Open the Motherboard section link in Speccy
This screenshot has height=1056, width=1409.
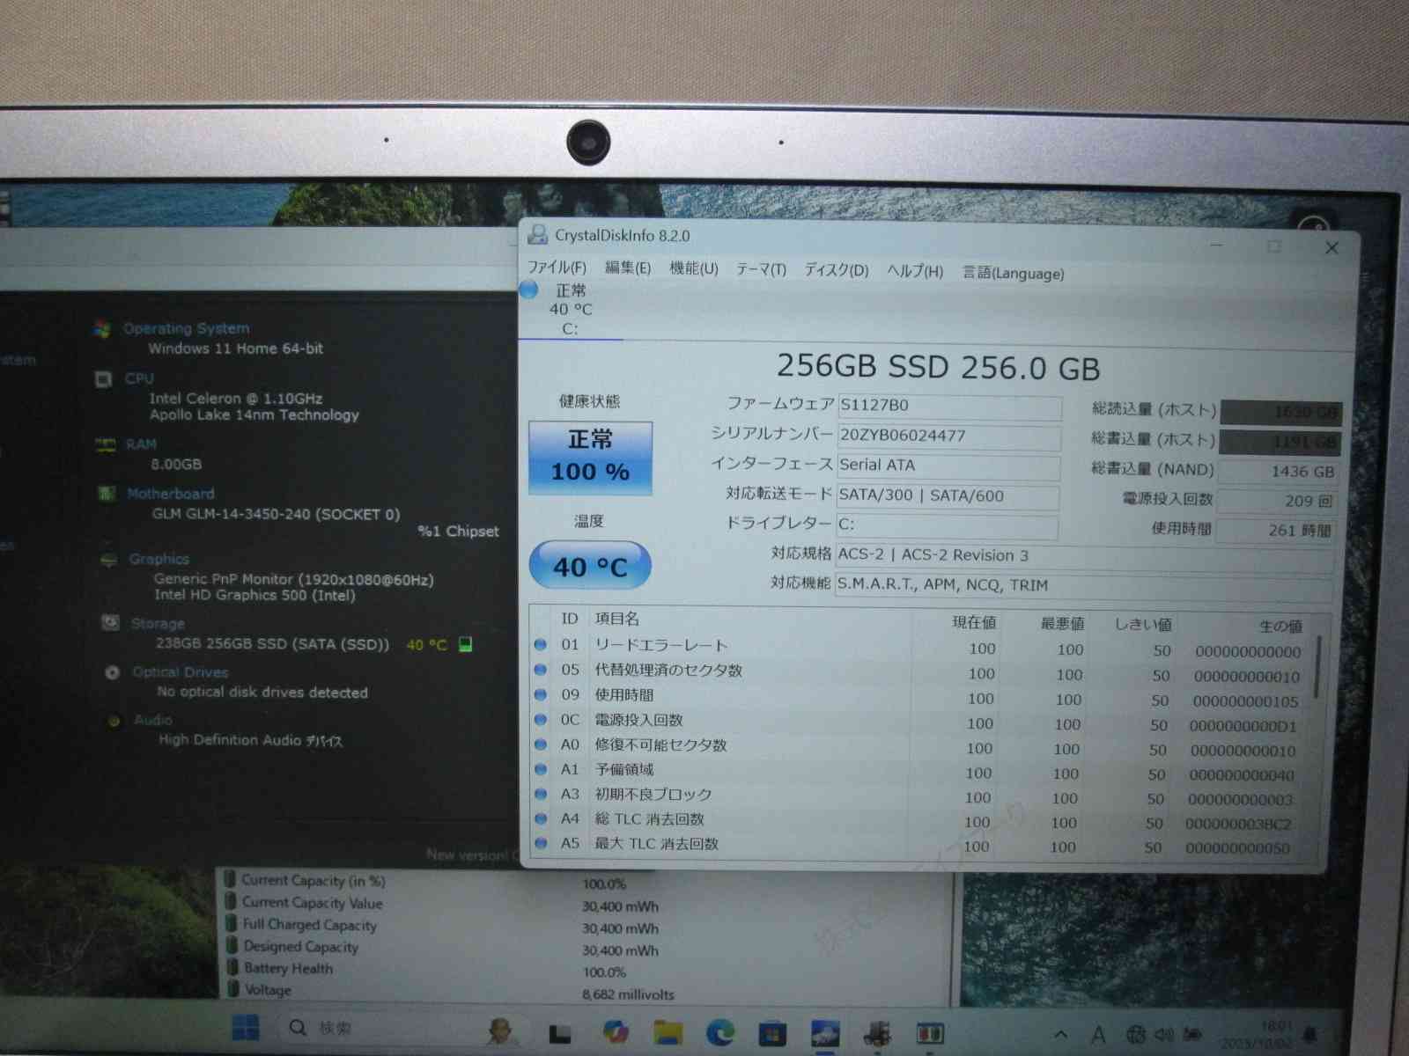[170, 494]
